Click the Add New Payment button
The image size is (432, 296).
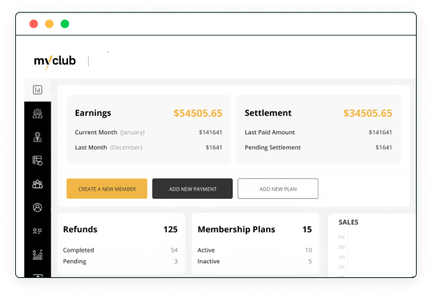pyautogui.click(x=192, y=189)
